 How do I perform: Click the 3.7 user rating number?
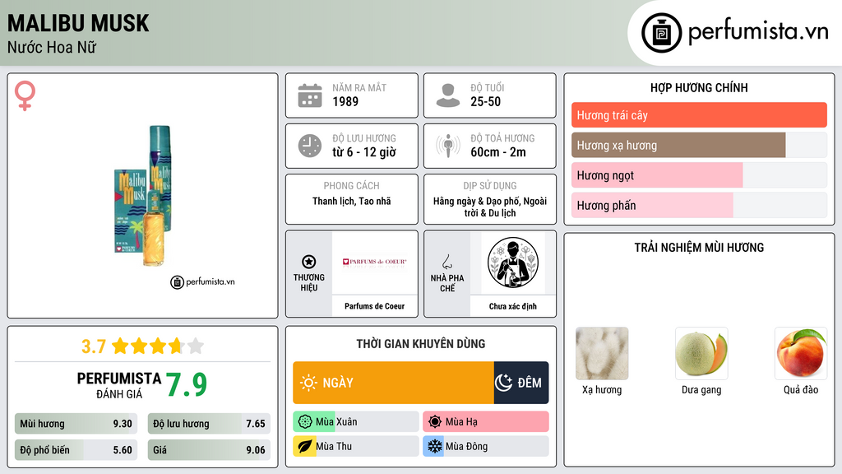[x=94, y=346]
